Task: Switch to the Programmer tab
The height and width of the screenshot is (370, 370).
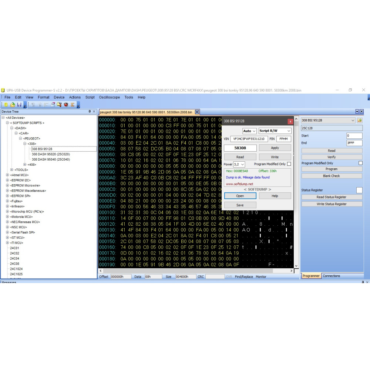Action: (311, 276)
